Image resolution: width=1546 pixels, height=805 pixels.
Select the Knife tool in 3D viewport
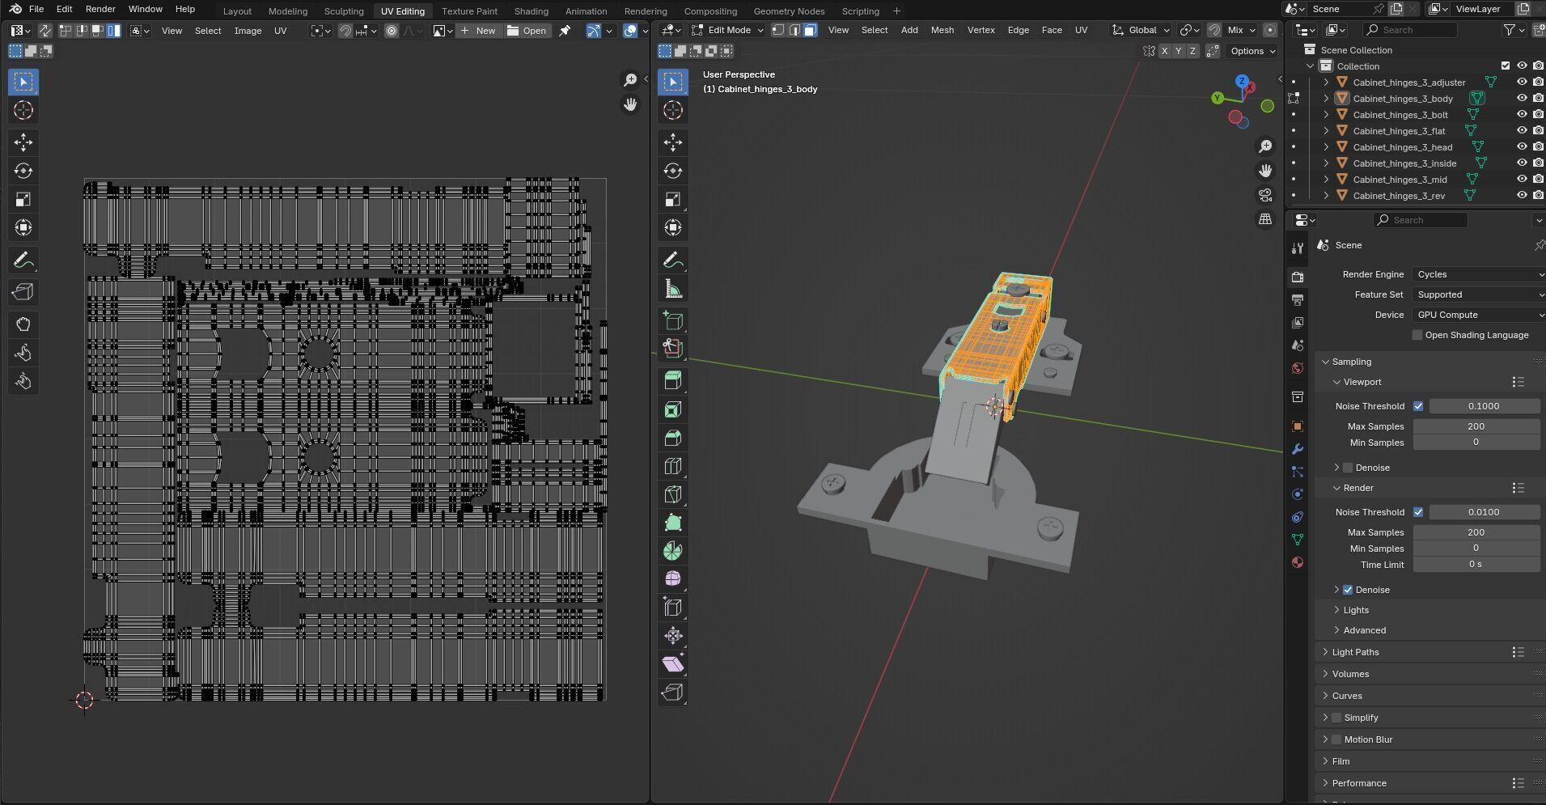pos(672,494)
